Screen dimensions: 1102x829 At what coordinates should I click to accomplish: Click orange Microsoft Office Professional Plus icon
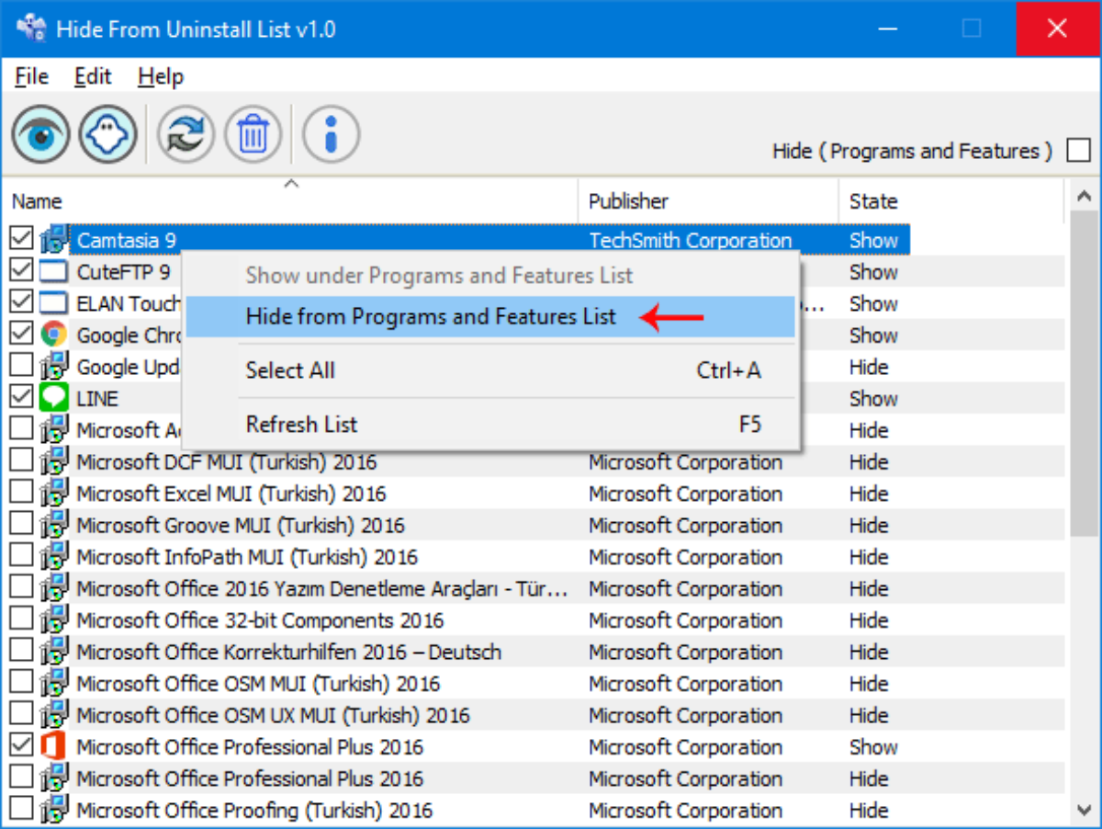pyautogui.click(x=54, y=747)
